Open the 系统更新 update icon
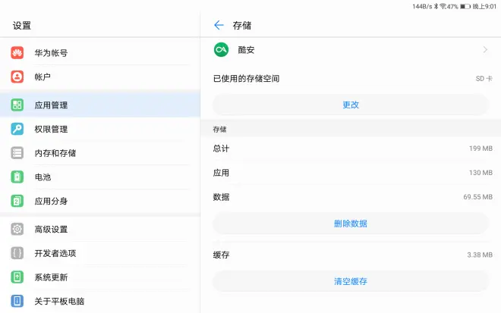The height and width of the screenshot is (313, 501). (17, 277)
